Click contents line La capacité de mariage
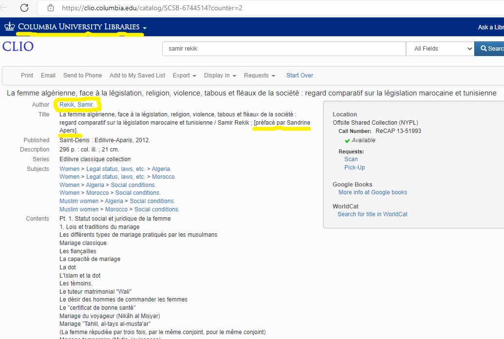Viewport: 504px width, 339px height. coord(90,259)
